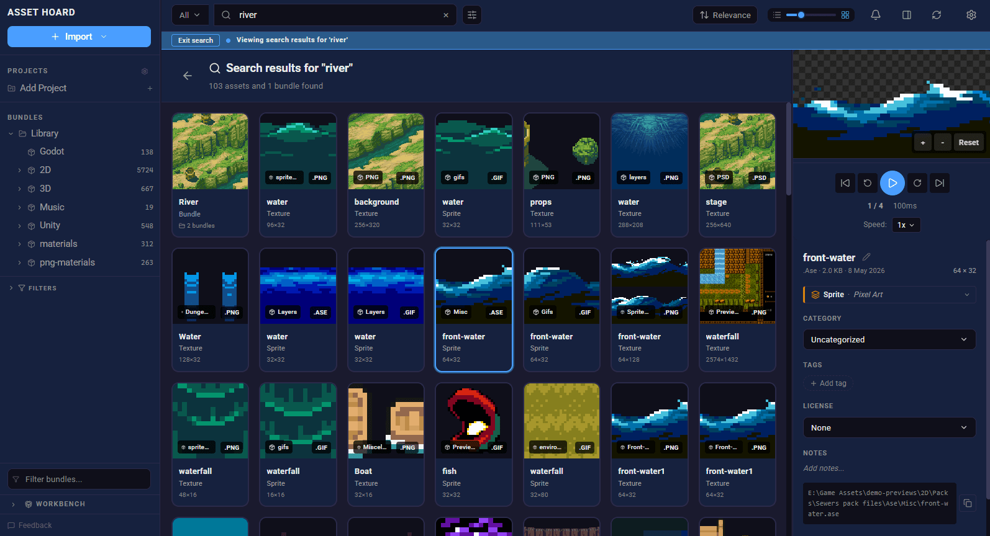
Task: Step back one frame
Action: 868,183
